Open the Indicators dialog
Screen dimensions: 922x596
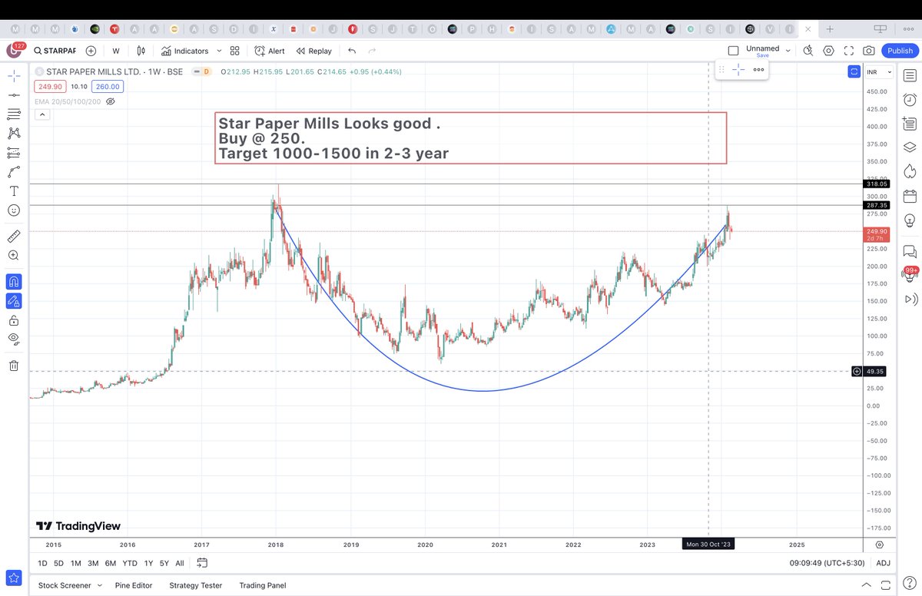185,51
